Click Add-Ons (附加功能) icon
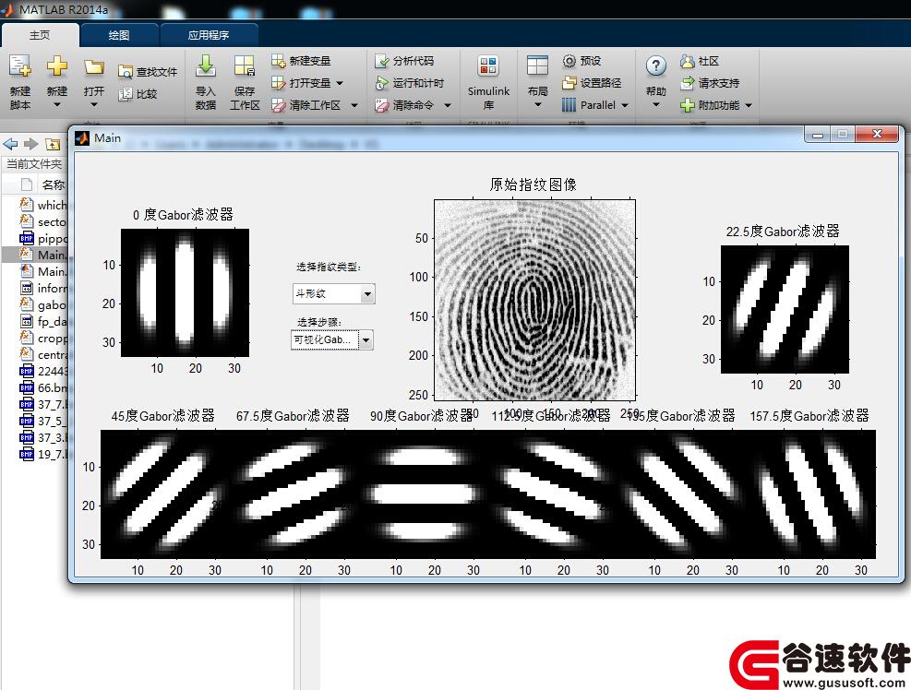 pyautogui.click(x=688, y=105)
